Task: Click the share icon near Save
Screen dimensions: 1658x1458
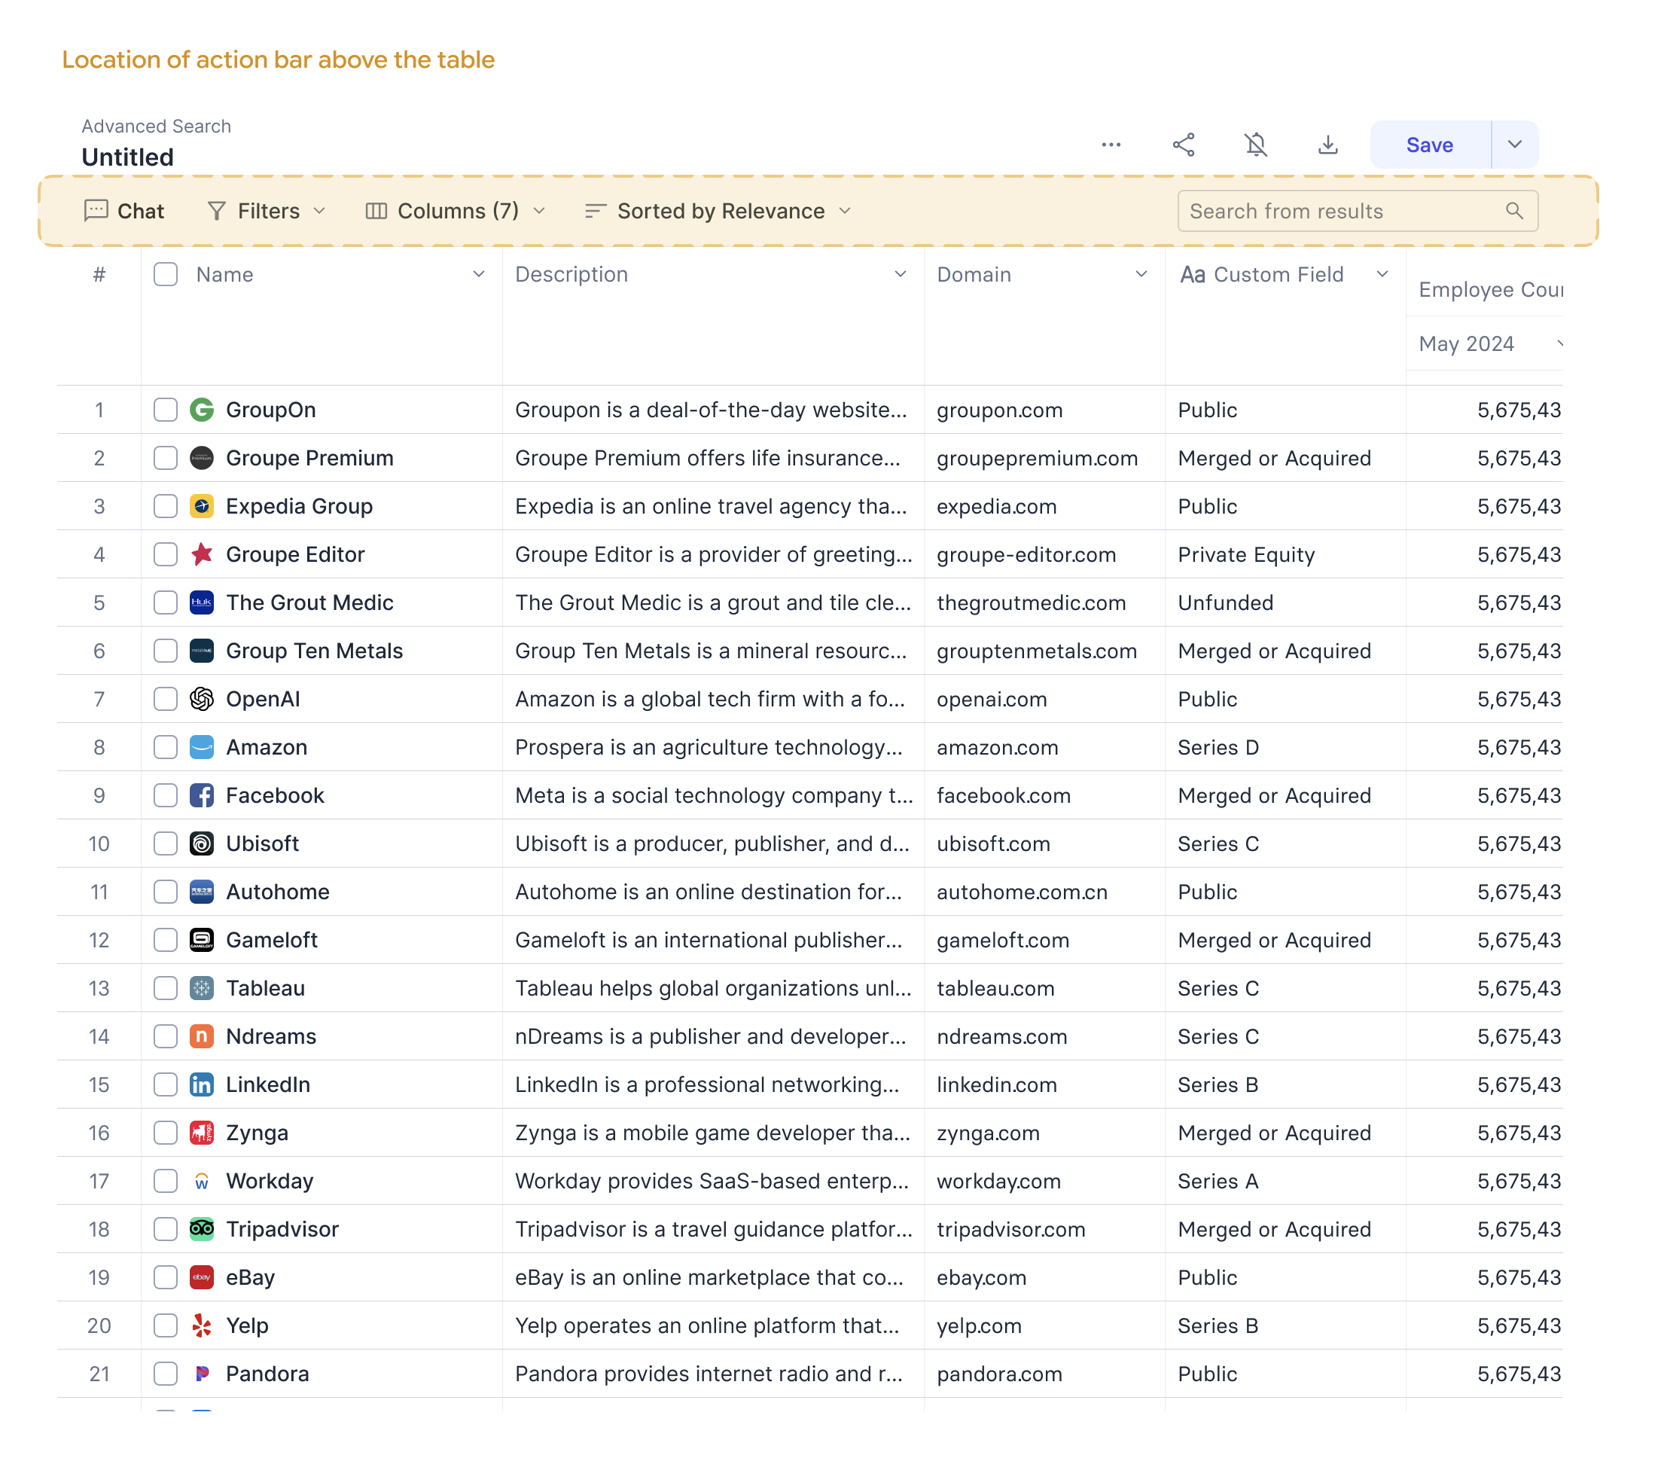Action: 1184,145
